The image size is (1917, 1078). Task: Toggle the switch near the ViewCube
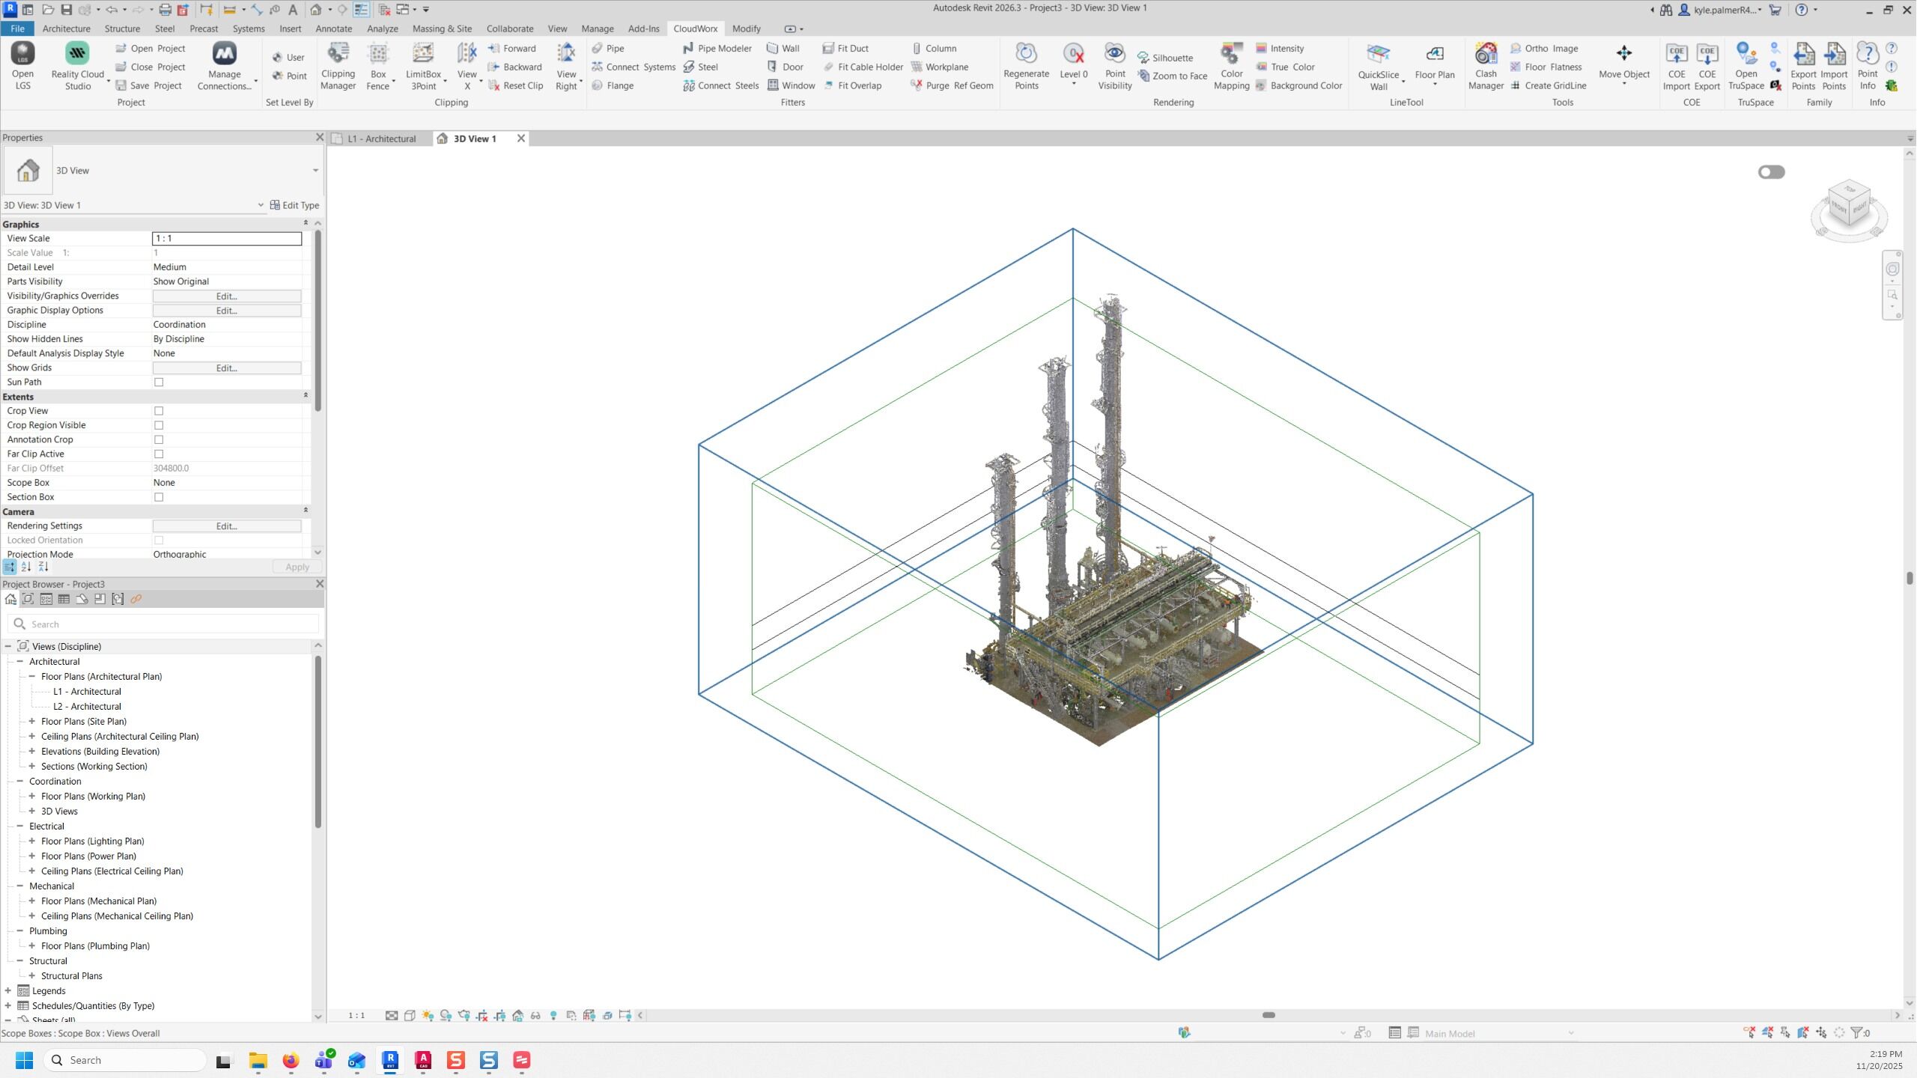[1771, 172]
